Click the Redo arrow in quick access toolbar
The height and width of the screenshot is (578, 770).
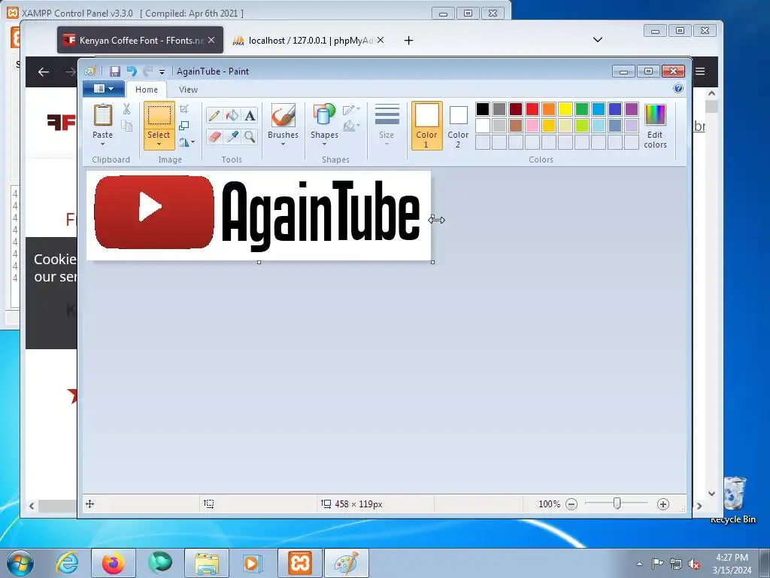pyautogui.click(x=147, y=71)
